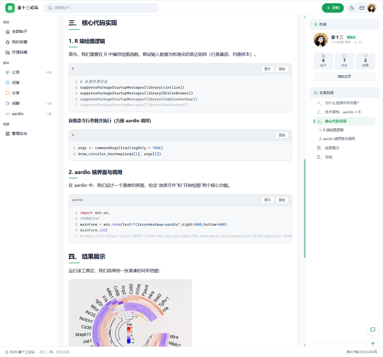The width and height of the screenshot is (383, 357).
Task: Click the 公告 megaphone icon
Action: tap(8, 72)
